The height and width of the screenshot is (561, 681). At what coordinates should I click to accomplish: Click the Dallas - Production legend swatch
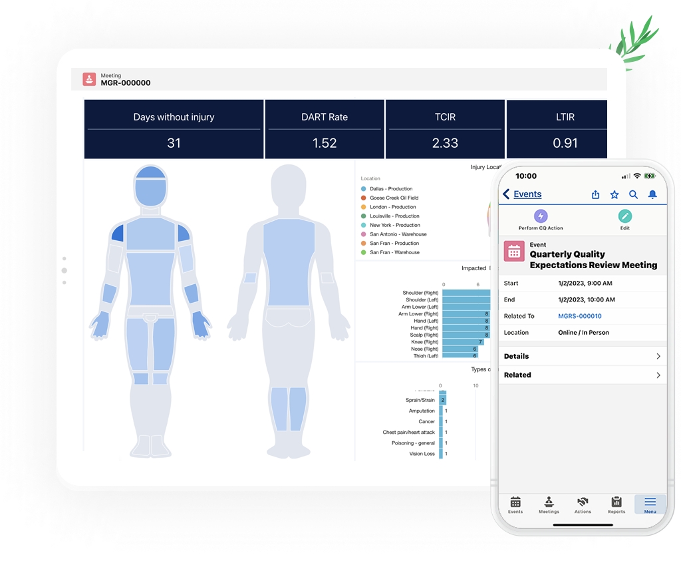(363, 189)
